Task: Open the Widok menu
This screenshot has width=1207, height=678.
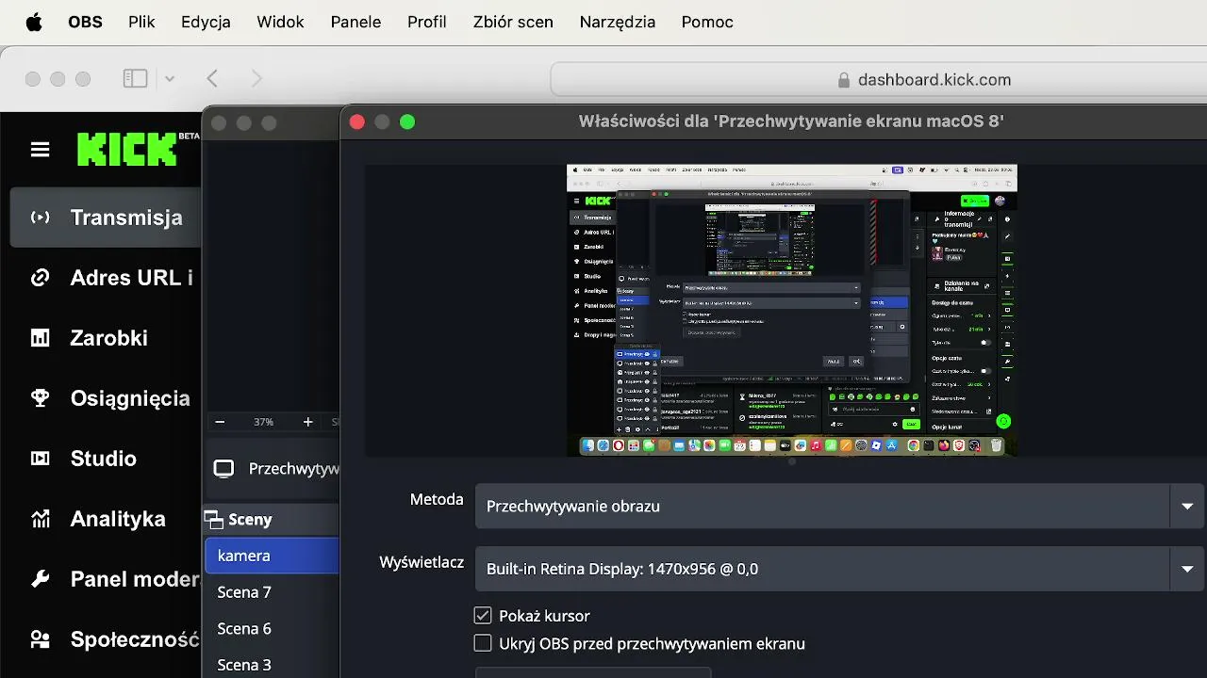Action: point(280,22)
